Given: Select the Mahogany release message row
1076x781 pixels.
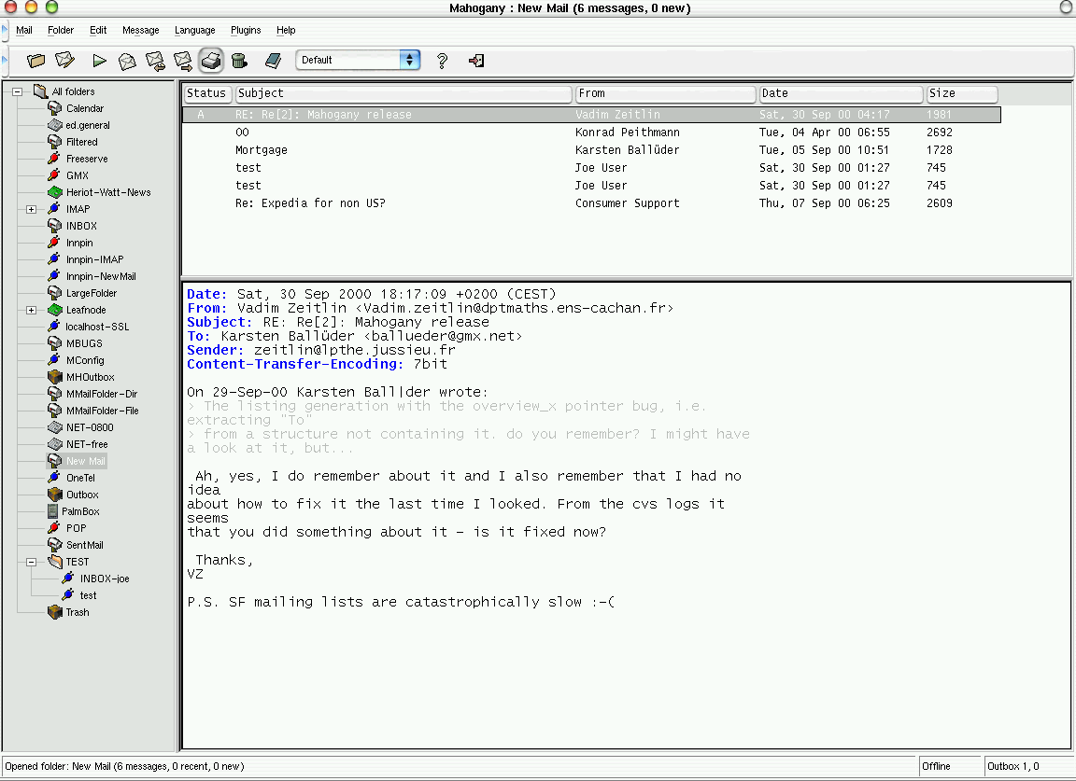Looking at the screenshot, I should 591,115.
